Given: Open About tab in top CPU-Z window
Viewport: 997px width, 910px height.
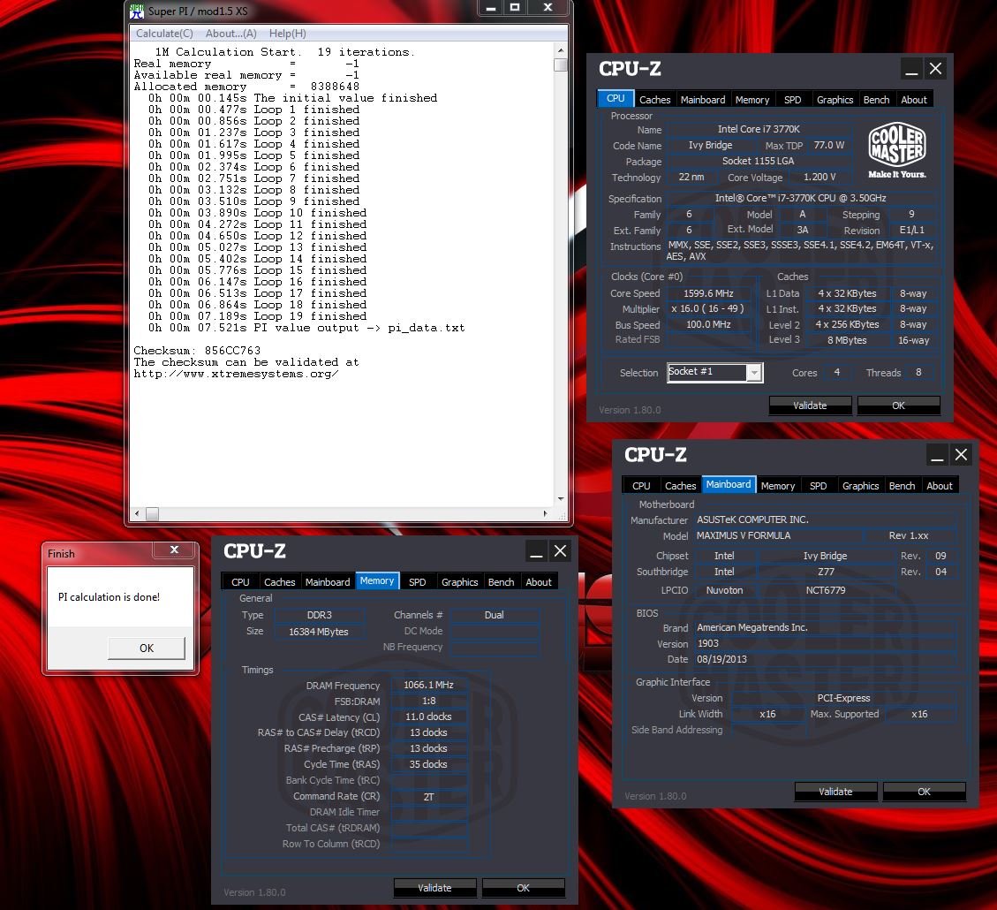Looking at the screenshot, I should pyautogui.click(x=914, y=100).
